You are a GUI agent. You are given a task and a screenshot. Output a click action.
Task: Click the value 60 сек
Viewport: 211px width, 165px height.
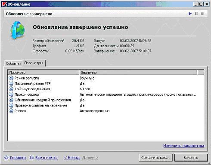pyautogui.click(x=85, y=89)
